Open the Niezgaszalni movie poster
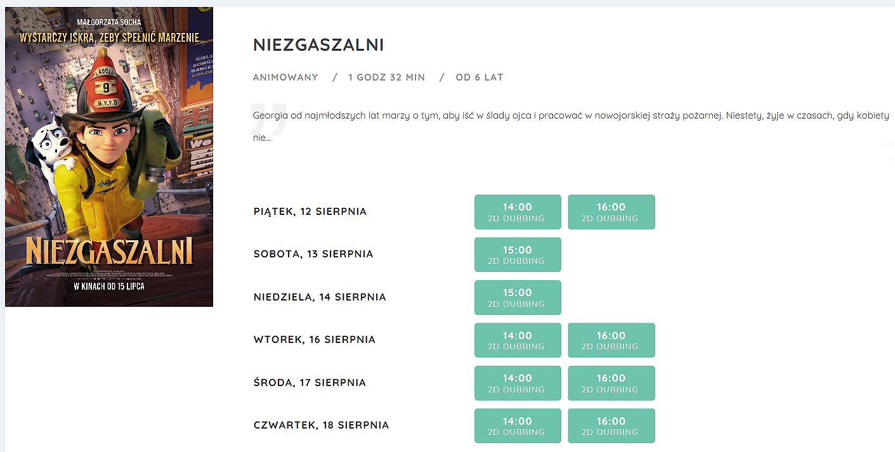Screen dimensions: 895x452 coord(109,157)
